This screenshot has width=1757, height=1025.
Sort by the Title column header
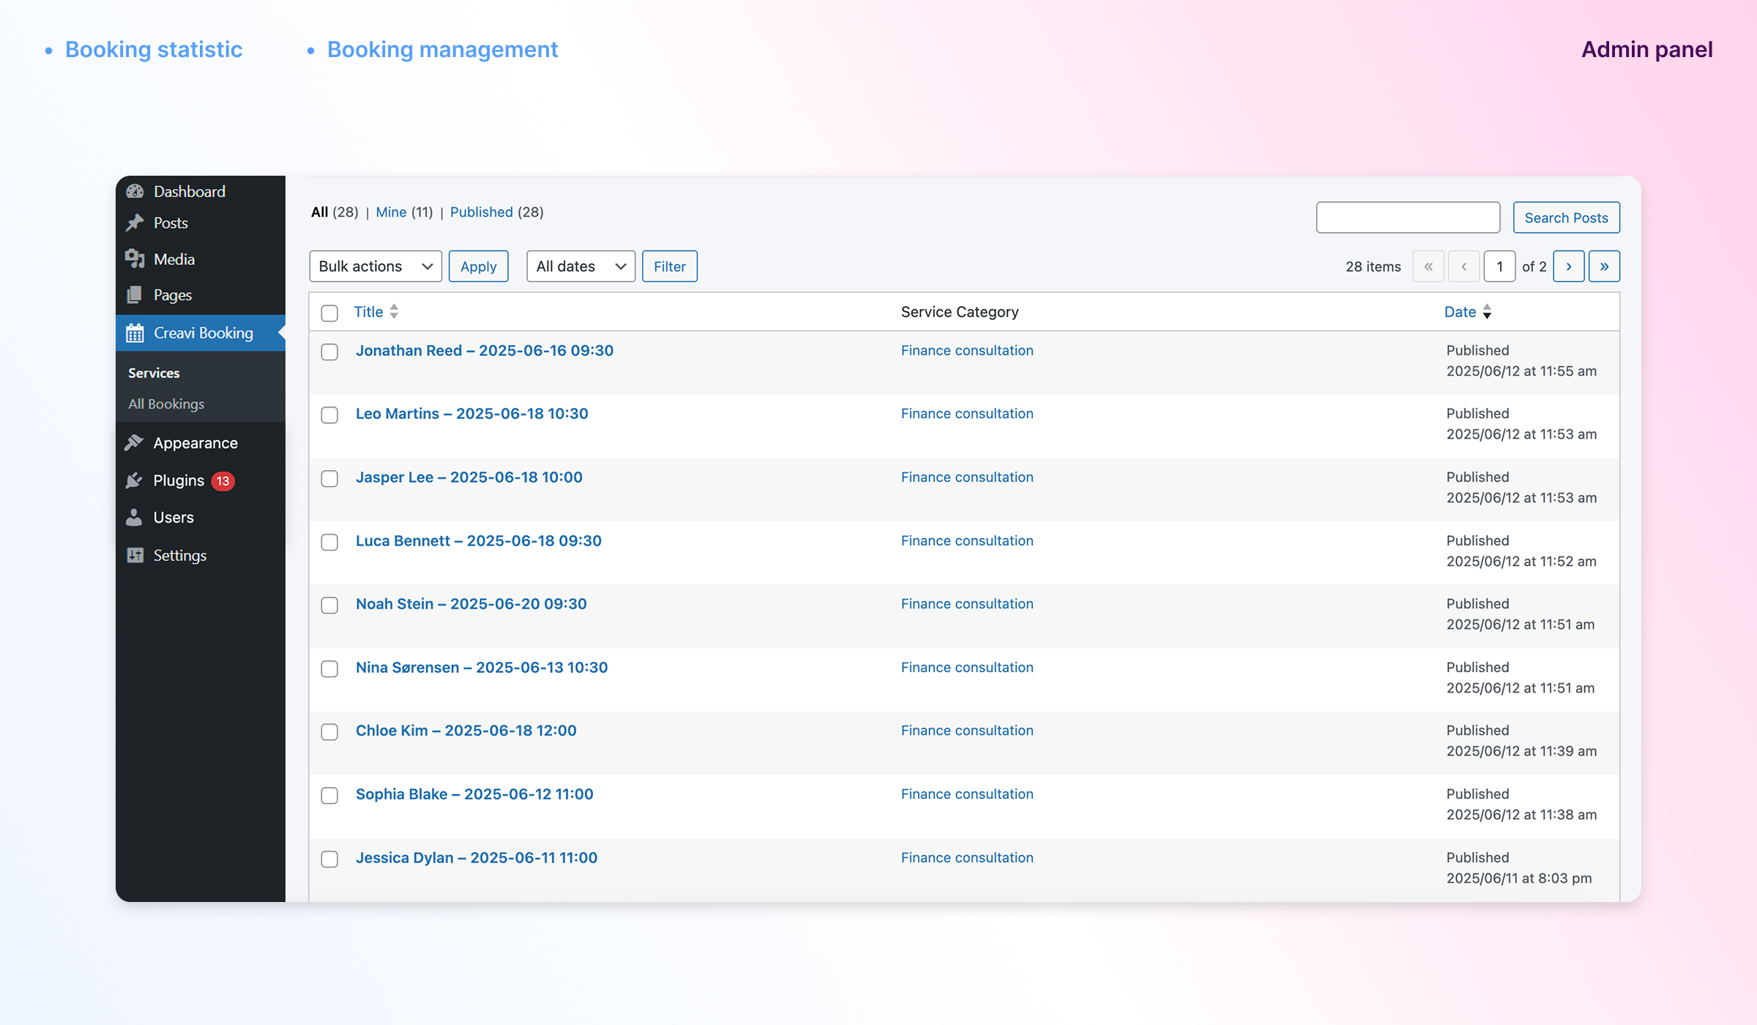pyautogui.click(x=368, y=312)
